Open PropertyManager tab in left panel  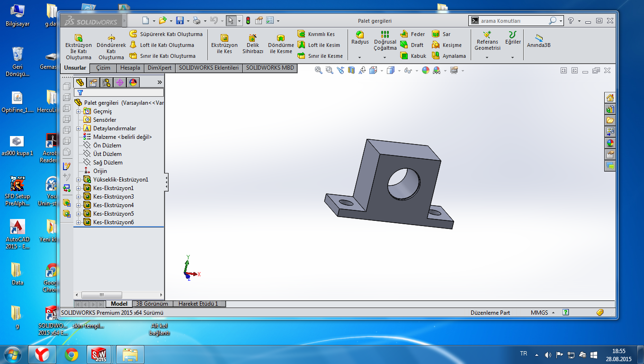click(x=93, y=82)
